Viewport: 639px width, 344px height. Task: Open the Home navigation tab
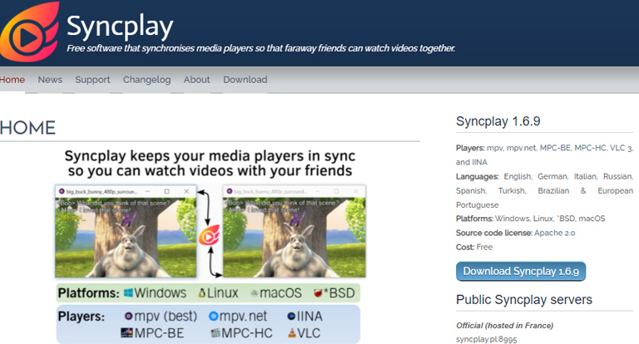pyautogui.click(x=12, y=80)
